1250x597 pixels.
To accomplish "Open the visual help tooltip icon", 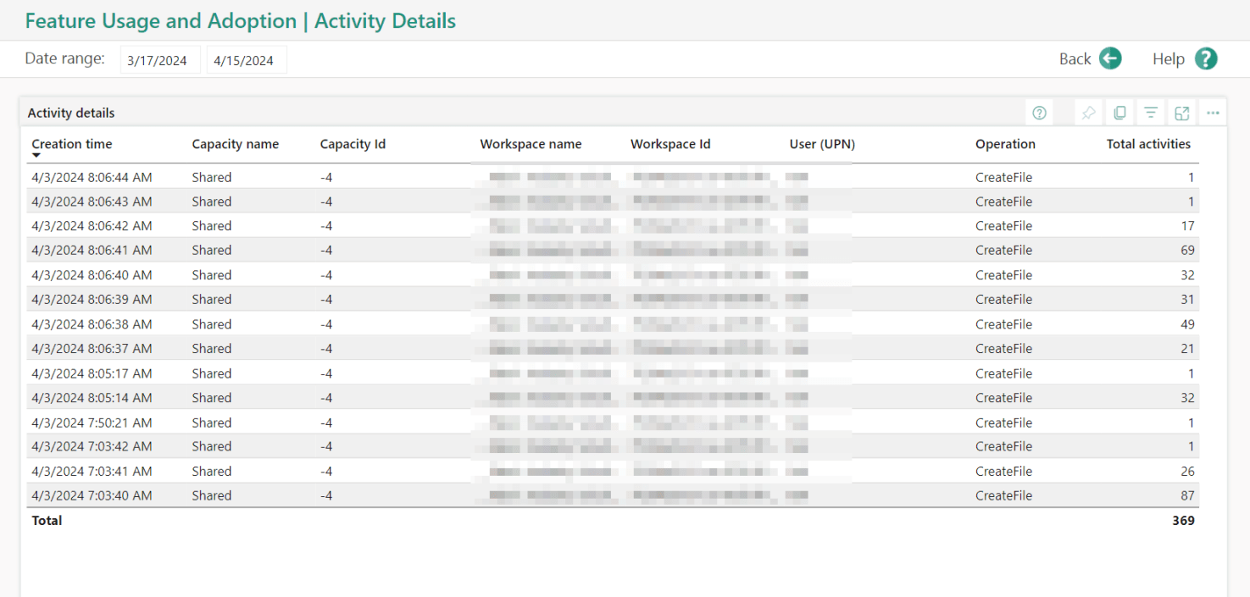I will [1038, 112].
